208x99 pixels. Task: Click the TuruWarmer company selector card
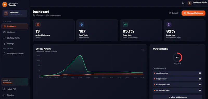[x=15, y=13]
